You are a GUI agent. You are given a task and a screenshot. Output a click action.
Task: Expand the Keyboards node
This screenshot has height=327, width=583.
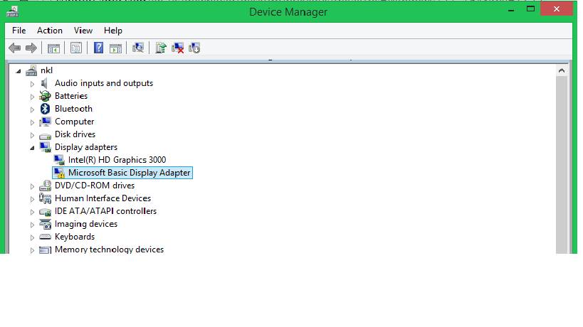tap(32, 237)
